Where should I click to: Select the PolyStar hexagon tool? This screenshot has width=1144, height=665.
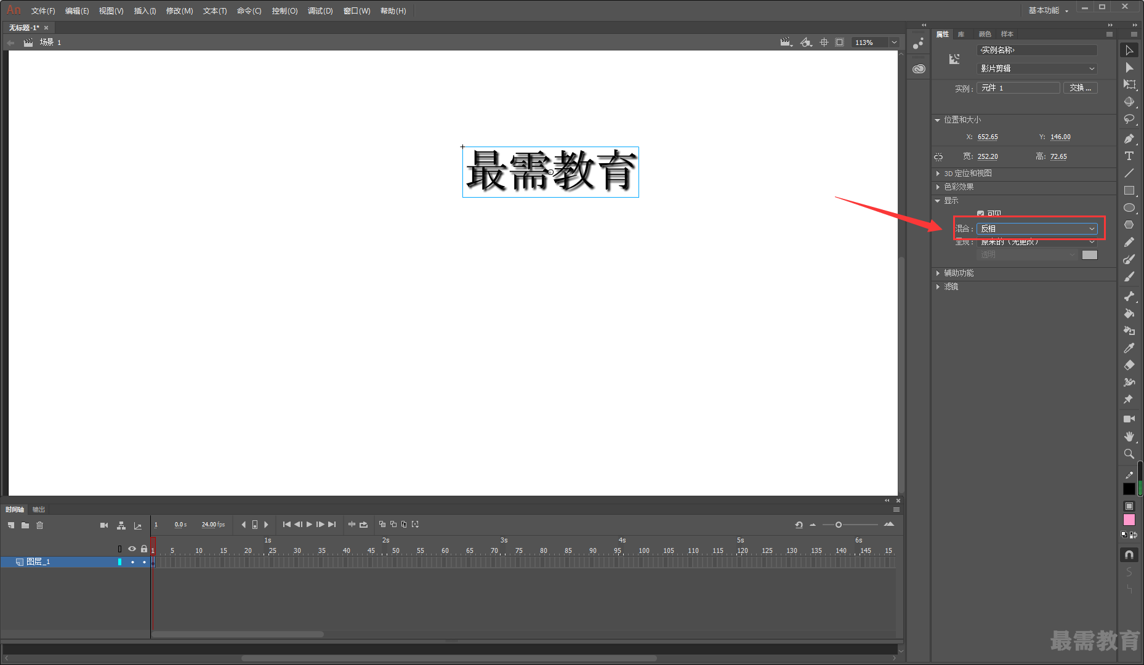pyautogui.click(x=1129, y=225)
